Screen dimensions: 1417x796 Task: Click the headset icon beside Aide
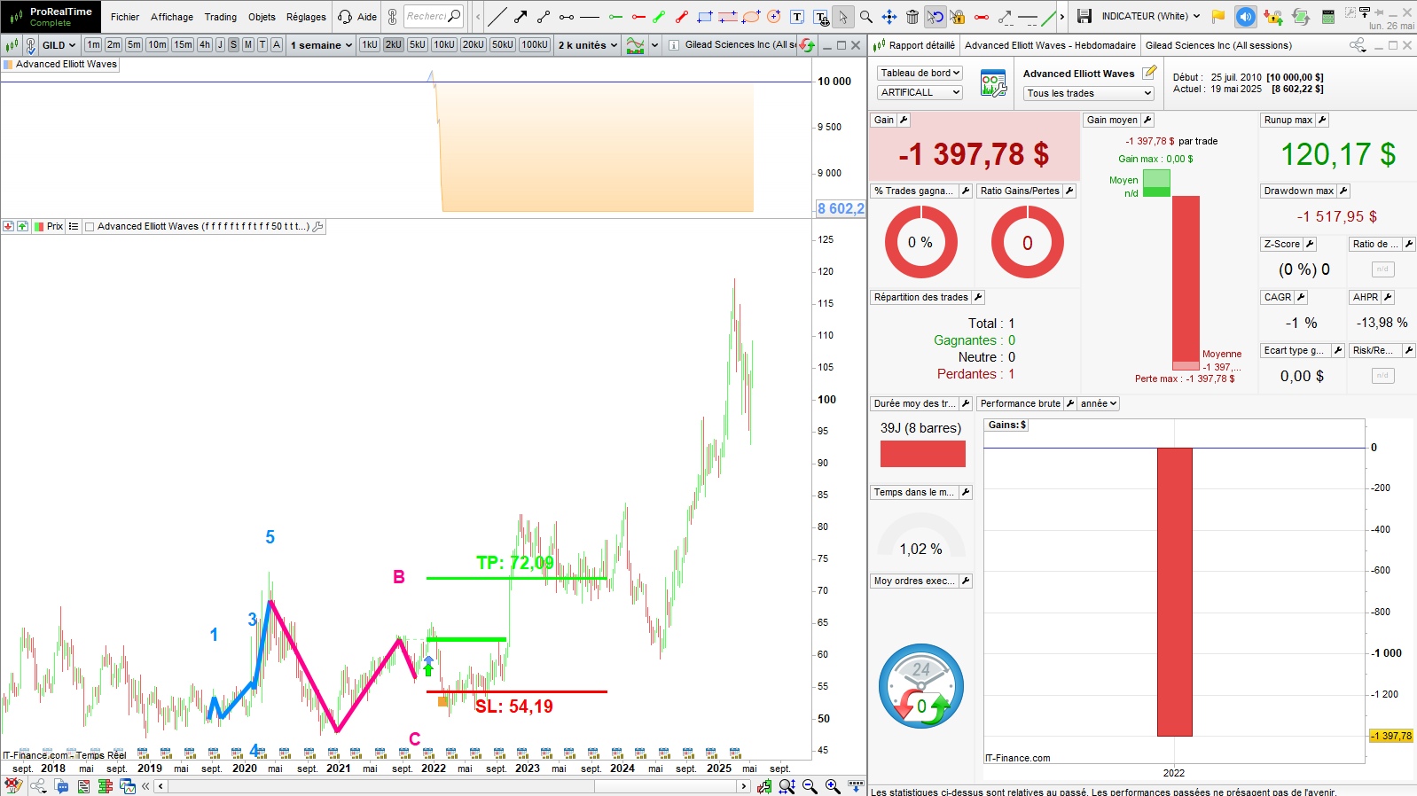pos(345,16)
